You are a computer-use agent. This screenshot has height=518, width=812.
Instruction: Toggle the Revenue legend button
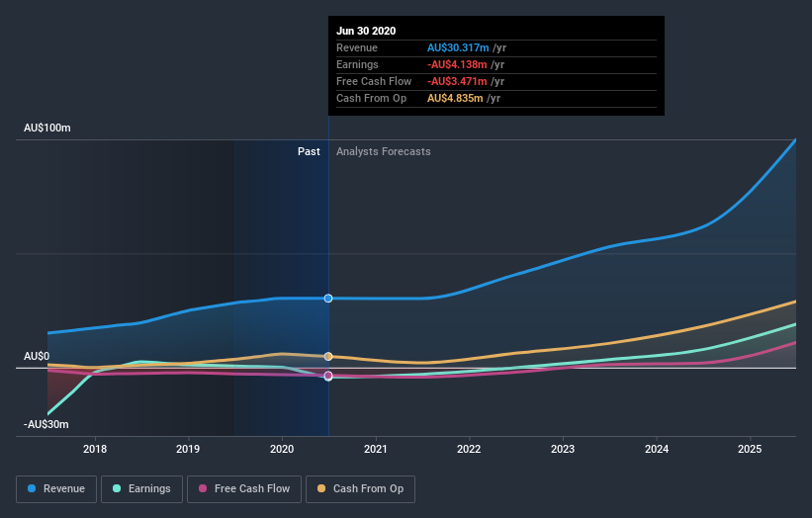tap(56, 489)
